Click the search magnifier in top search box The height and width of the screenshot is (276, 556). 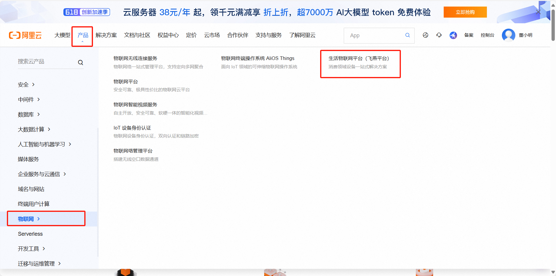[x=407, y=35]
